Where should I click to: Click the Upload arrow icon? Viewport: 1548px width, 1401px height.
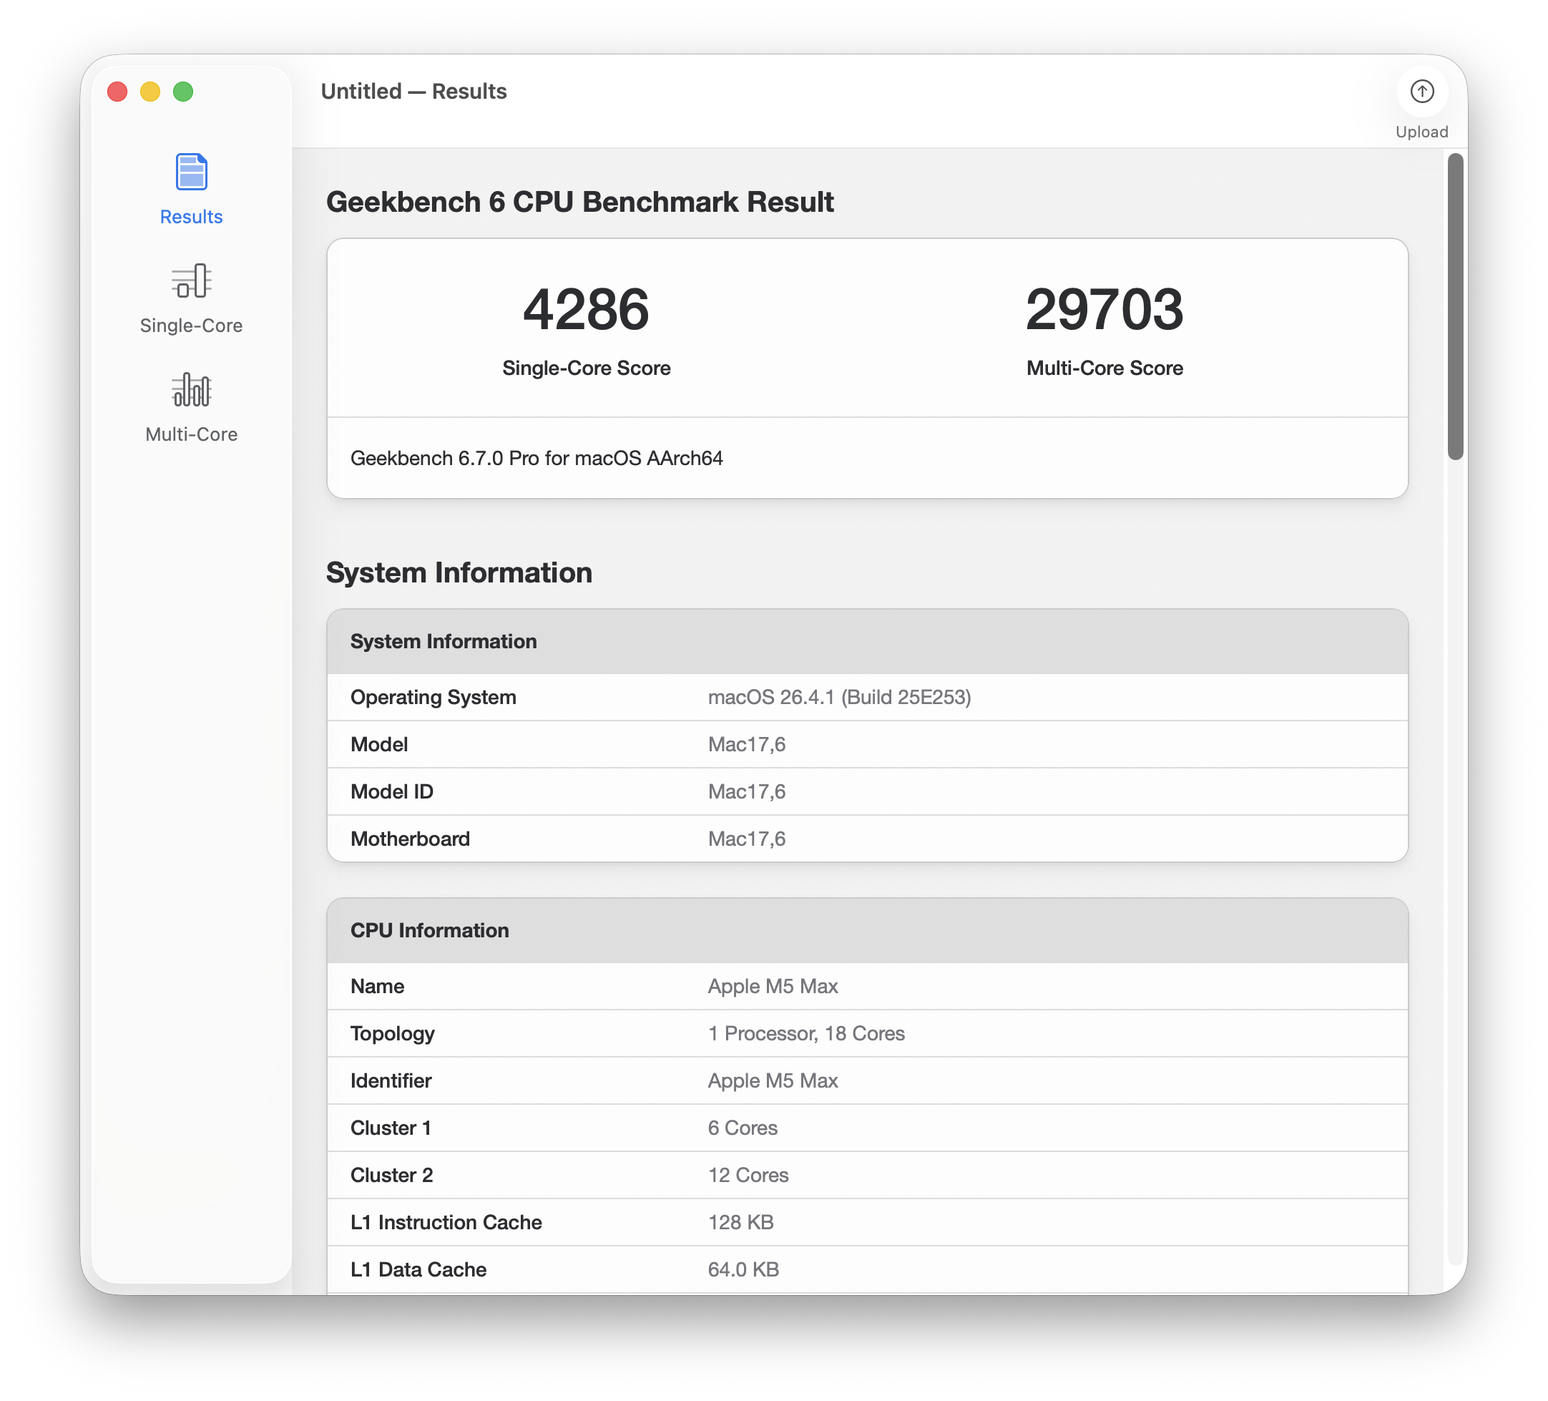point(1421,92)
